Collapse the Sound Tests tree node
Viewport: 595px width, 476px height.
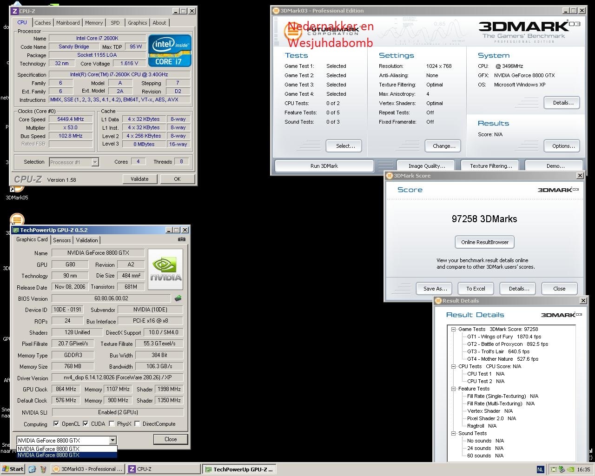(454, 433)
